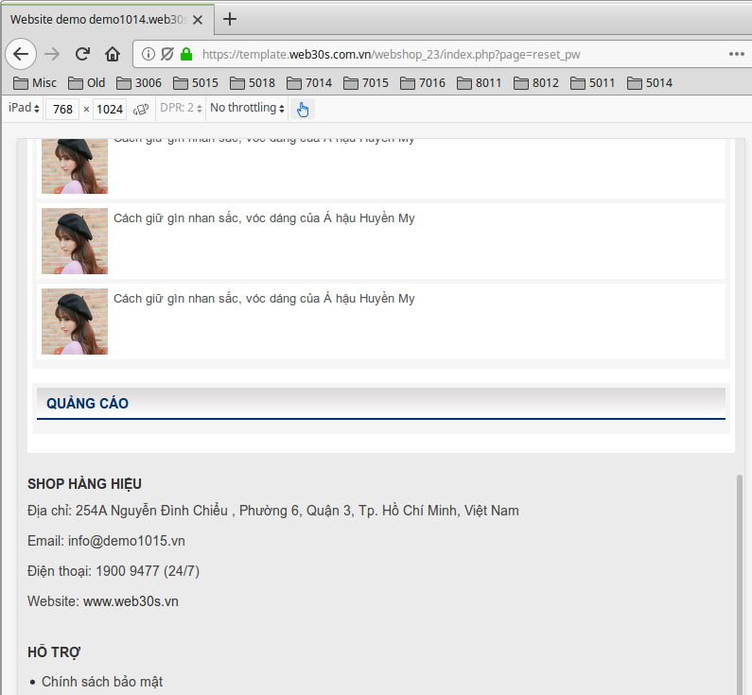Open the page actions three-dot menu
This screenshot has height=695, width=752.
(x=736, y=54)
